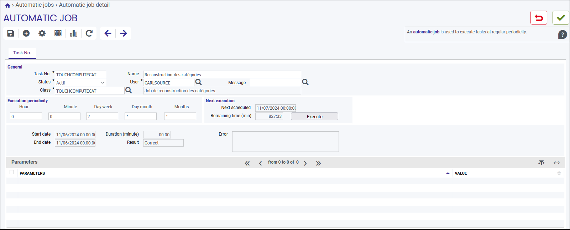Click the red undo cancel button
The image size is (570, 230).
coord(539,18)
